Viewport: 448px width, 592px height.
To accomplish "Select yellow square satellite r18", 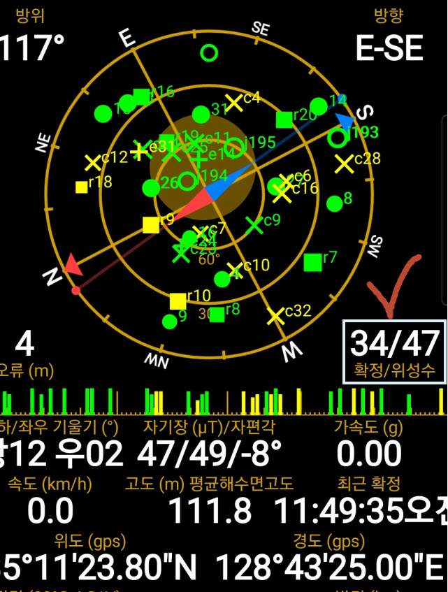I will pyautogui.click(x=82, y=187).
